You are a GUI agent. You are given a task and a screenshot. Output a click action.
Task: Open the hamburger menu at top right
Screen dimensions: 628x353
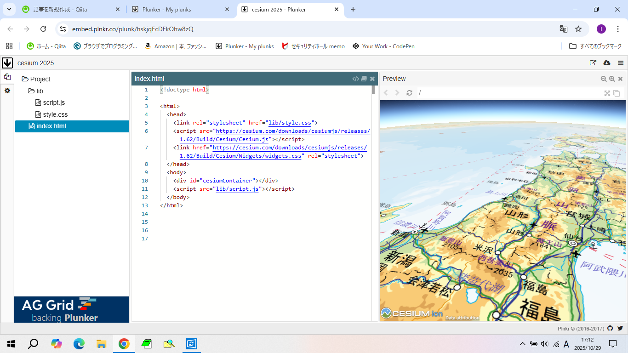click(x=621, y=63)
